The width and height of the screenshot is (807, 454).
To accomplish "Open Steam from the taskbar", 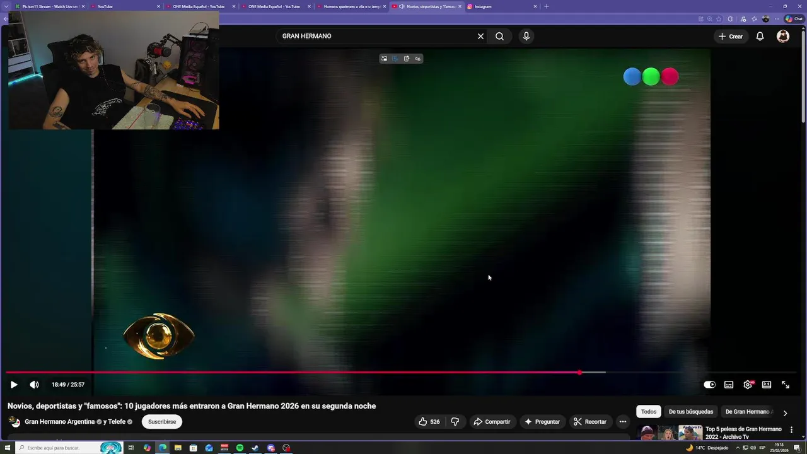I will pos(255,448).
